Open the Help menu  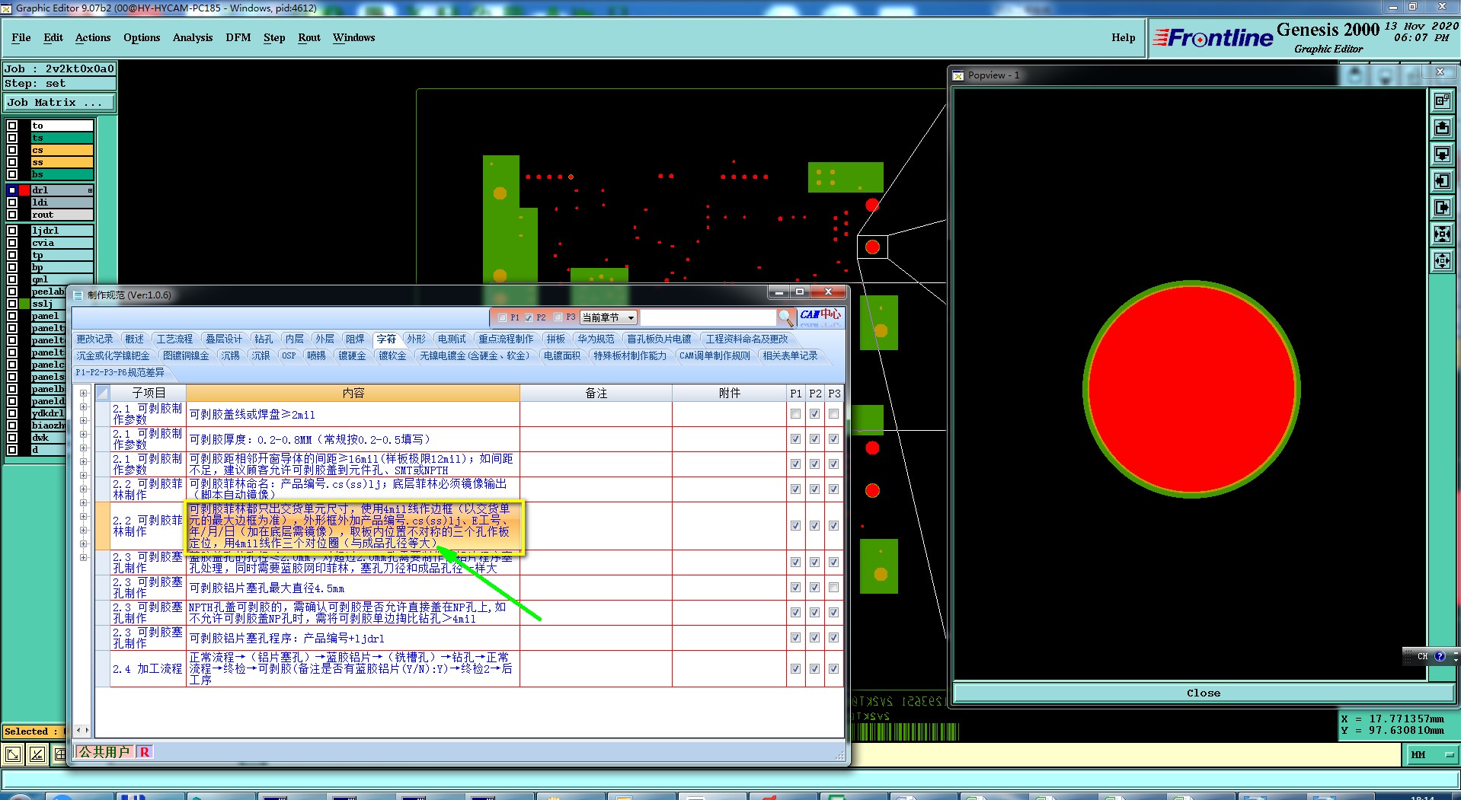(x=1123, y=37)
